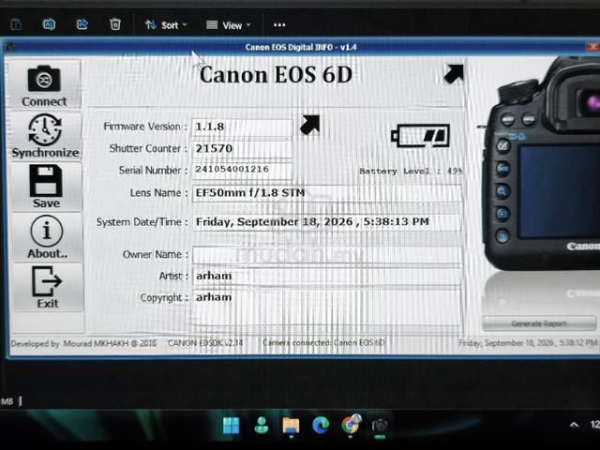600x450 pixels.
Task: Click the CANON EDSDK version status text
Action: [x=205, y=343]
